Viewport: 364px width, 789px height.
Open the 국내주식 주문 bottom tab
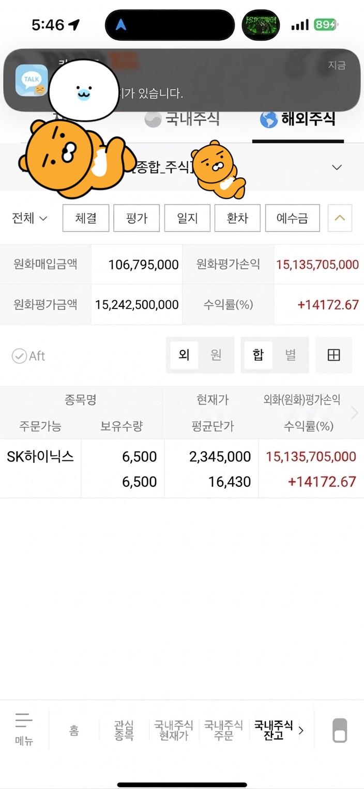[x=223, y=730]
